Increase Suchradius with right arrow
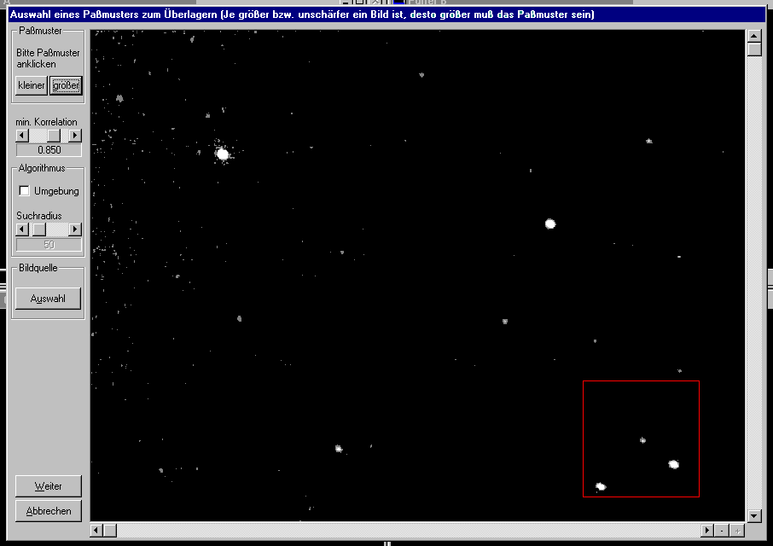This screenshot has width=773, height=546. [75, 229]
